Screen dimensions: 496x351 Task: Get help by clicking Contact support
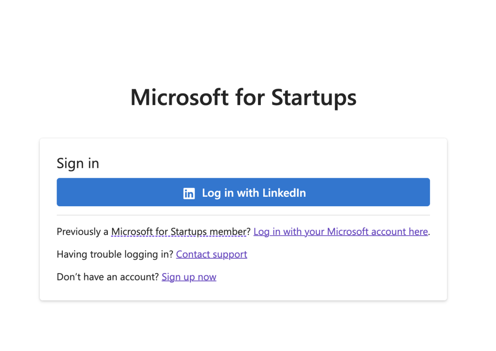211,254
